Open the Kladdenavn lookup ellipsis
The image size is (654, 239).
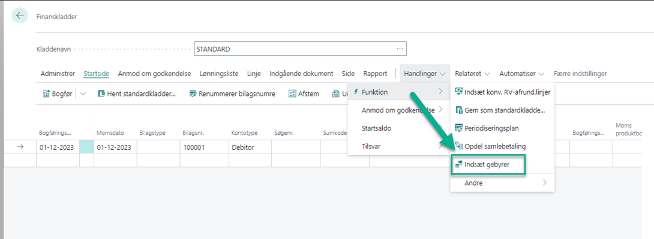point(400,49)
